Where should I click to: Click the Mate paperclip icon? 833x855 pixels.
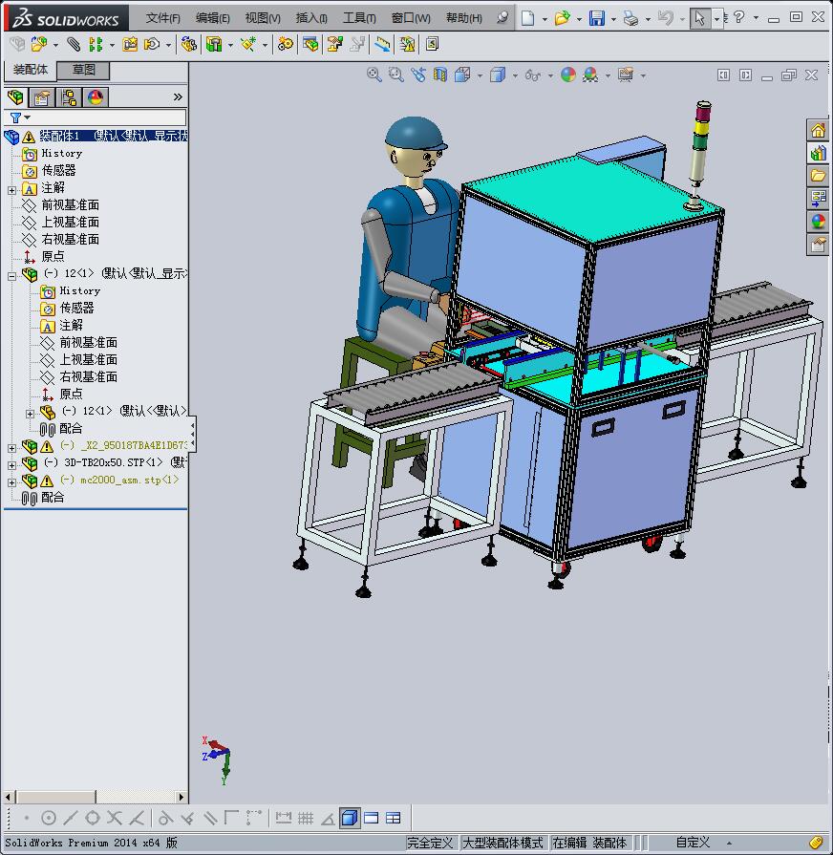coord(73,44)
